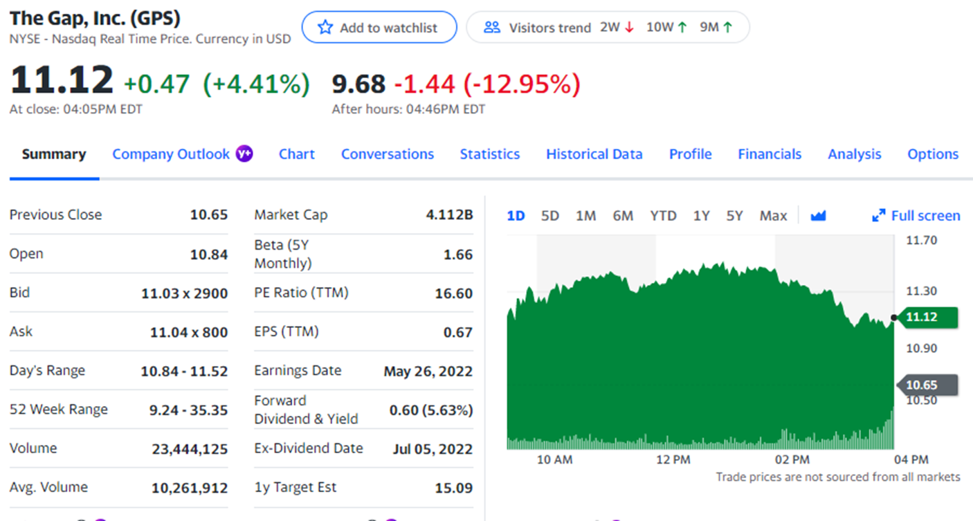Click the 52 Week Range value 9.24 - 35.35

[x=189, y=410]
